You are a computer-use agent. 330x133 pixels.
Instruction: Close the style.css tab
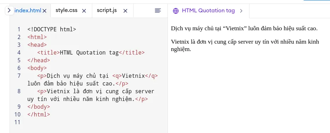(x=84, y=11)
